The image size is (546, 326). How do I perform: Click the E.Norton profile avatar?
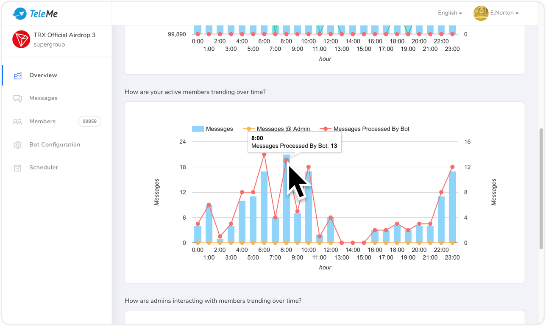click(x=481, y=13)
